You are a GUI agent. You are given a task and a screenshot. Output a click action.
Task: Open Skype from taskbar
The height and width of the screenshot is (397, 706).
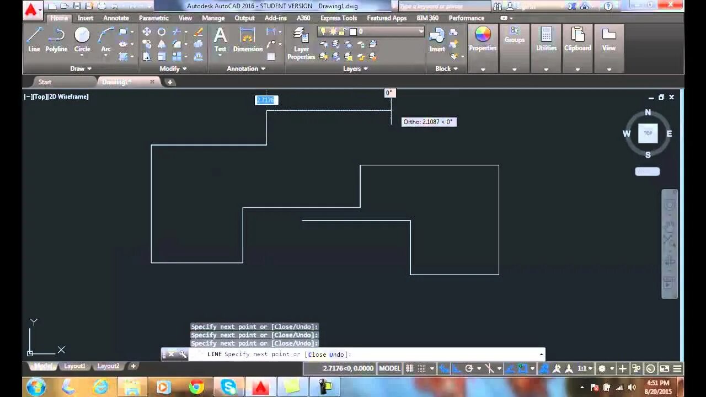[x=228, y=387]
